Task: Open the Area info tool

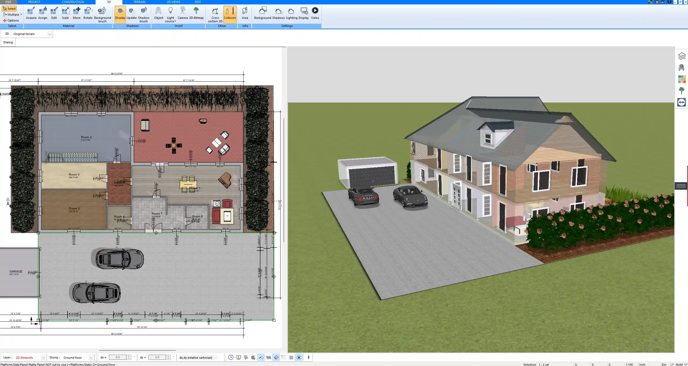Action: click(245, 13)
